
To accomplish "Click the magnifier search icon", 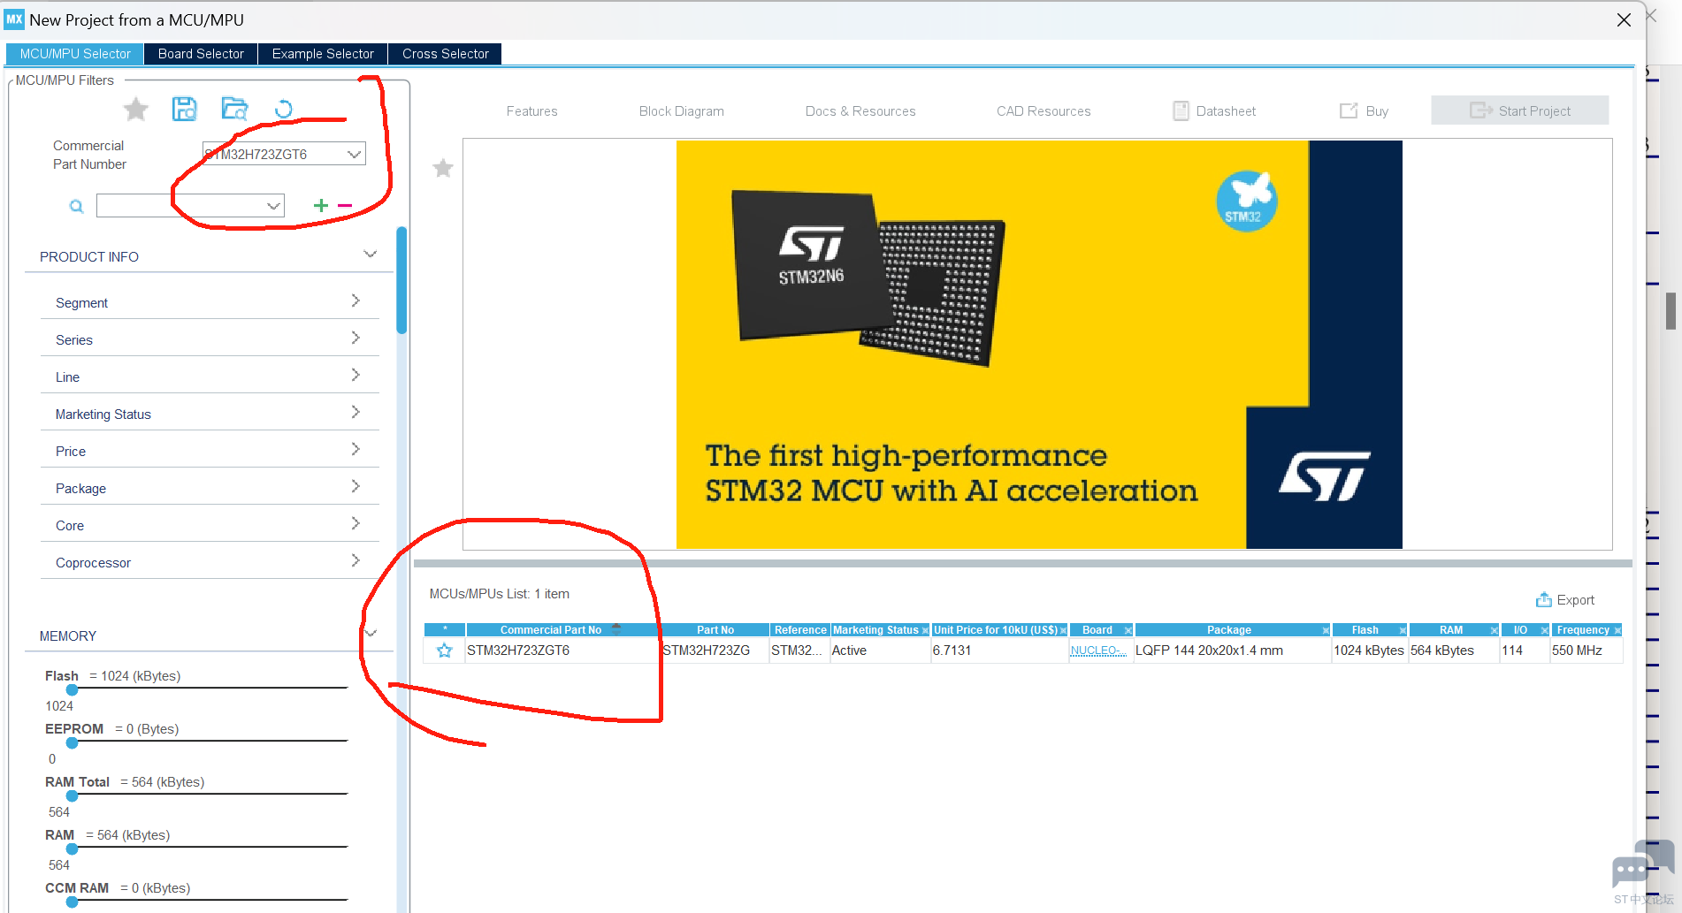I will [x=77, y=206].
